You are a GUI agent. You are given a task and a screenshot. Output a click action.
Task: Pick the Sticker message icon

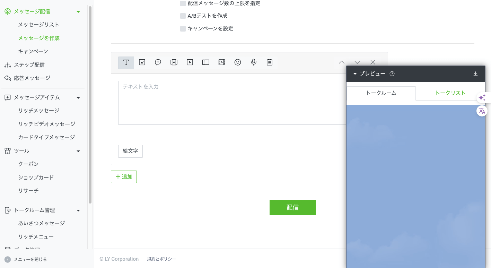(158, 62)
